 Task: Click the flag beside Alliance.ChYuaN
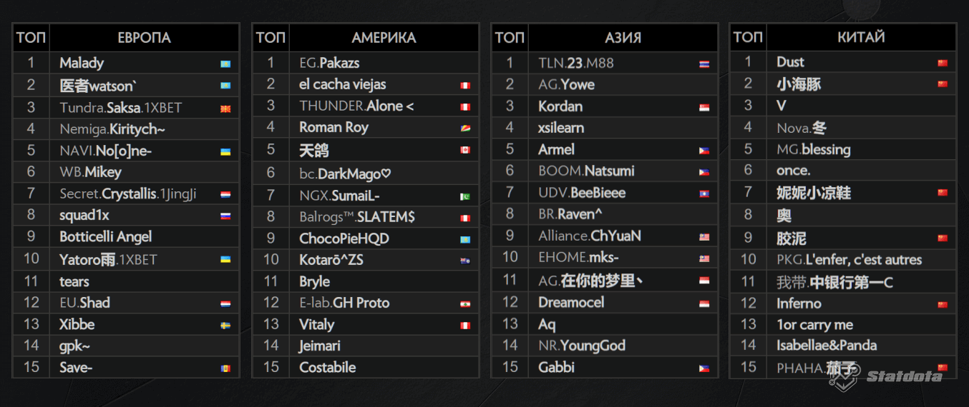coord(704,236)
